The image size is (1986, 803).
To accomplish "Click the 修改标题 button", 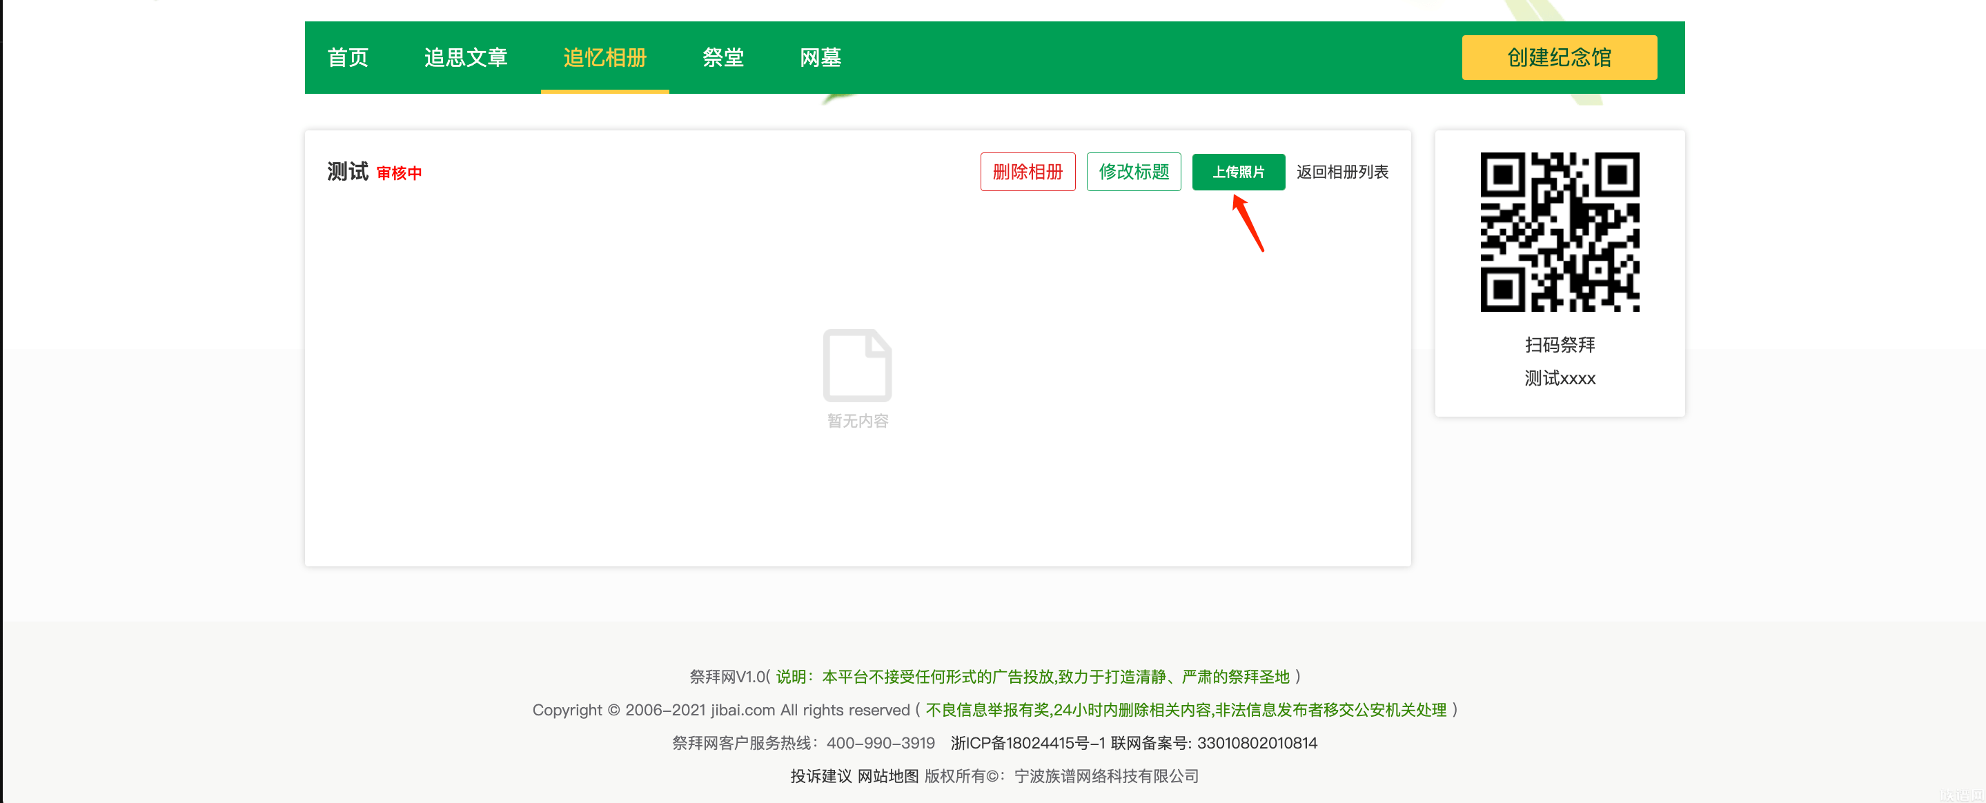I will pos(1133,172).
